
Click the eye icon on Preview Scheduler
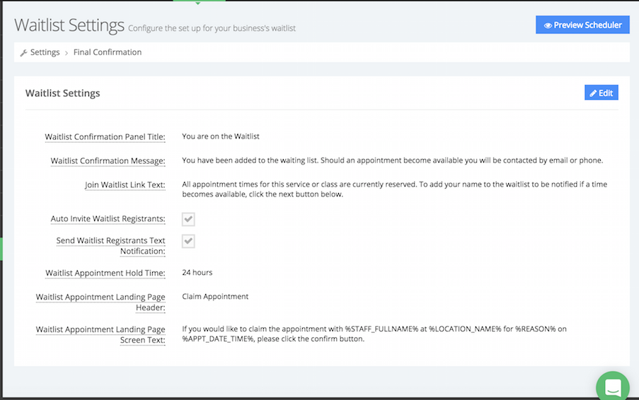click(547, 25)
